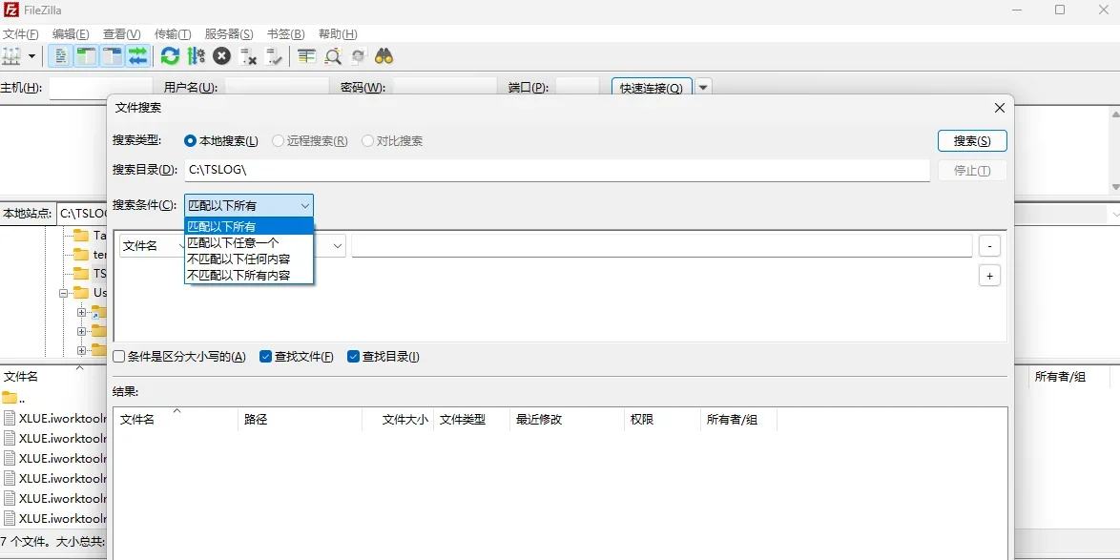Toggle processing of the transfer queue
The height and width of the screenshot is (560, 1120).
pyautogui.click(x=196, y=55)
